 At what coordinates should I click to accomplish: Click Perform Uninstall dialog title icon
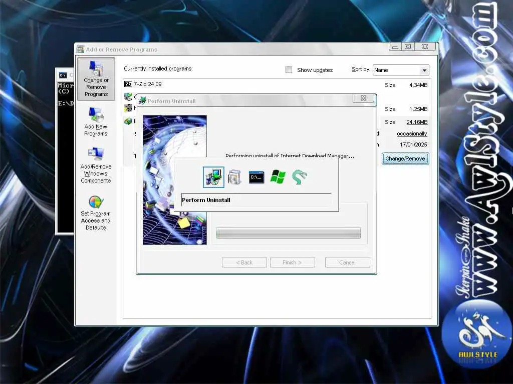[142, 101]
